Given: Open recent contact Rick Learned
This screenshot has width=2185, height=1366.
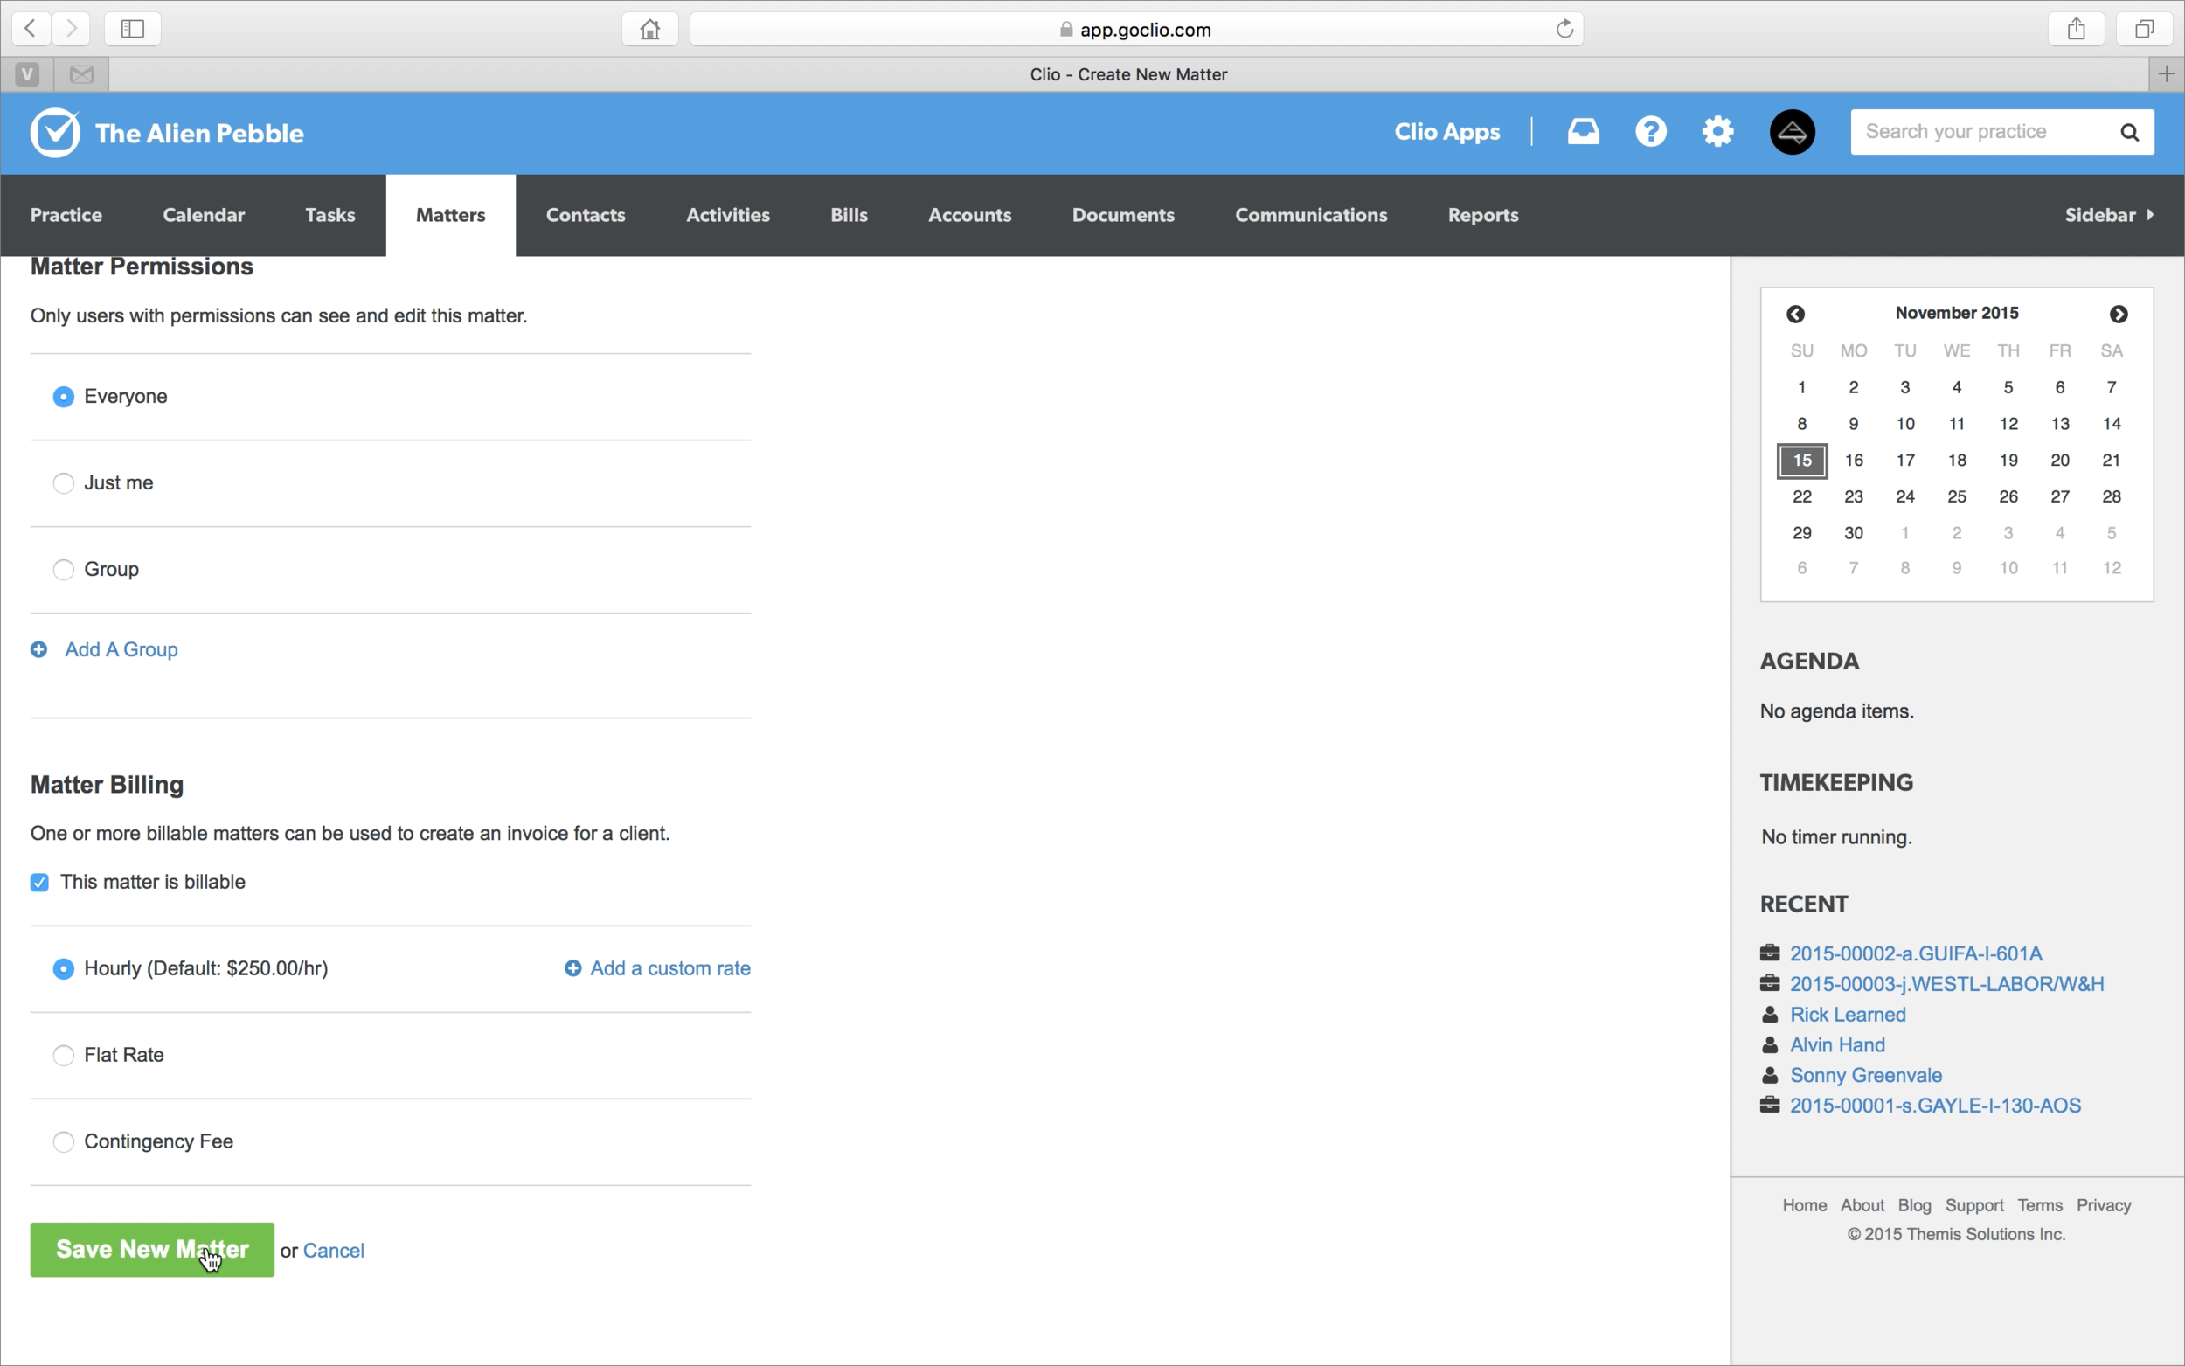Looking at the screenshot, I should pos(1847,1015).
